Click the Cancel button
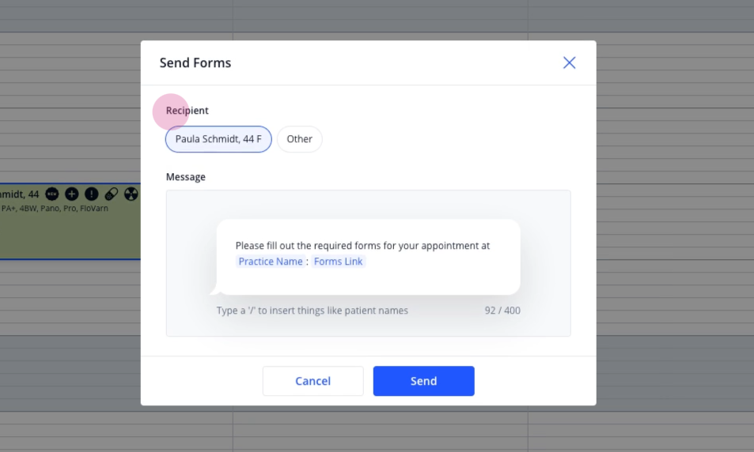The height and width of the screenshot is (452, 754). pyautogui.click(x=313, y=381)
